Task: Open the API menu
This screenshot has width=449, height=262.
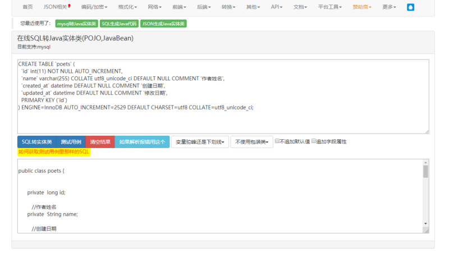Action: point(277,7)
